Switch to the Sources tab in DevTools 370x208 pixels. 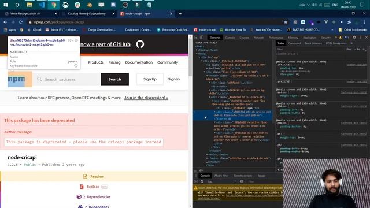point(244,38)
